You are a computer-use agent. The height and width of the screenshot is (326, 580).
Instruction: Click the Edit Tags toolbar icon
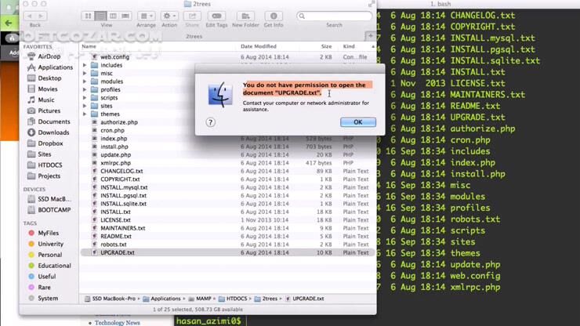click(217, 16)
